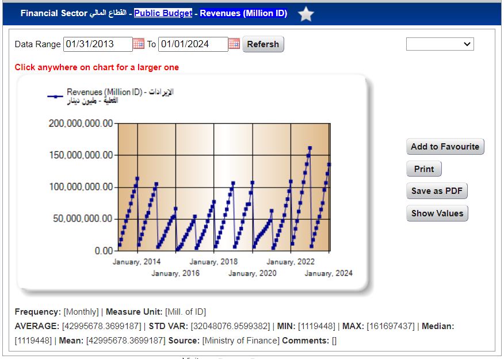Click the chart legend text Revenues (Million ID)
The width and height of the screenshot is (504, 359).
click(x=104, y=92)
